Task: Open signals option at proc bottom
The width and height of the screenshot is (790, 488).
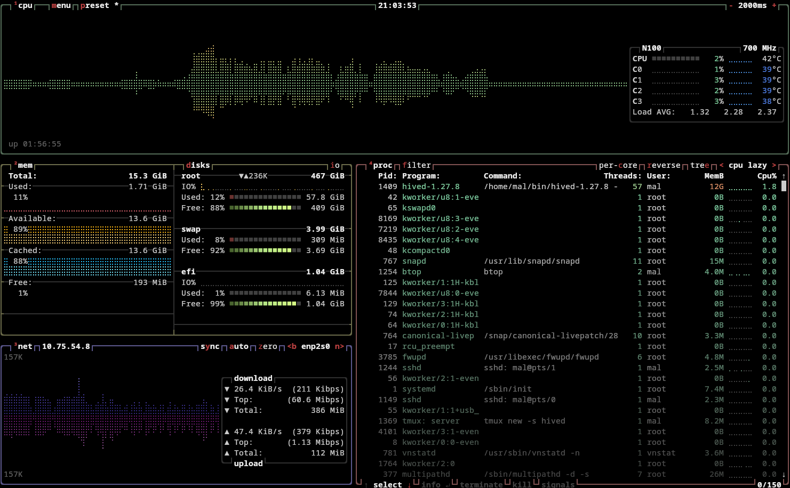Action: click(x=558, y=484)
